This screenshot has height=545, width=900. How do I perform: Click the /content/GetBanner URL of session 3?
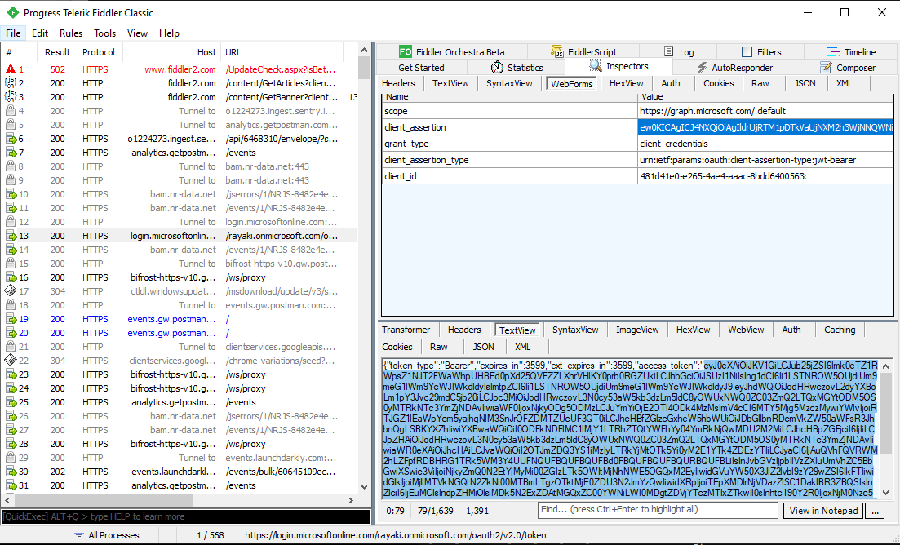tap(282, 97)
